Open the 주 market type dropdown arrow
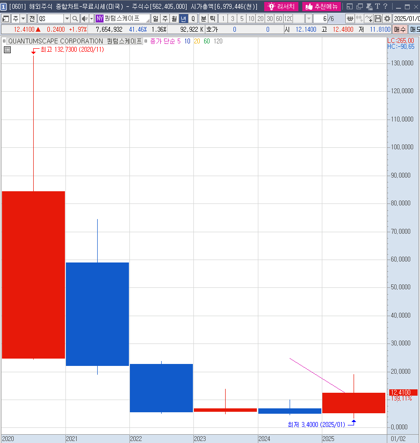420x443 pixels. pyautogui.click(x=23, y=19)
